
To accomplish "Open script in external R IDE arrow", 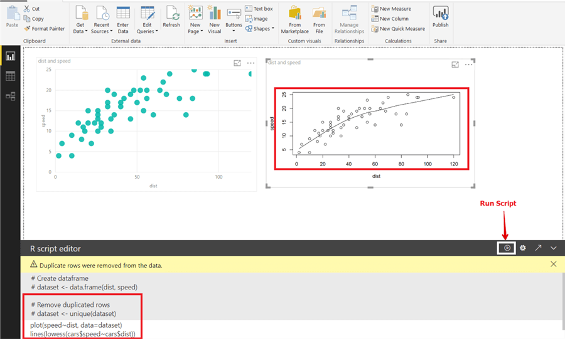I will (538, 248).
